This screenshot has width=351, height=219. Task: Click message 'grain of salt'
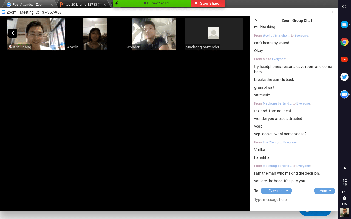point(264,87)
